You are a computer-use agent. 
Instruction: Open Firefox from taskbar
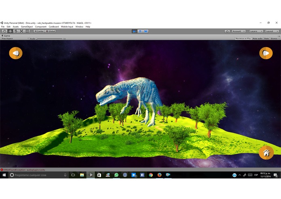[x=159, y=175]
